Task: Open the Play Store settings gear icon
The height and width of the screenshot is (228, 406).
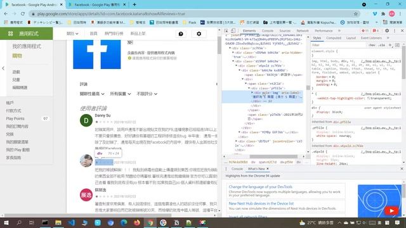Action: tap(199, 34)
